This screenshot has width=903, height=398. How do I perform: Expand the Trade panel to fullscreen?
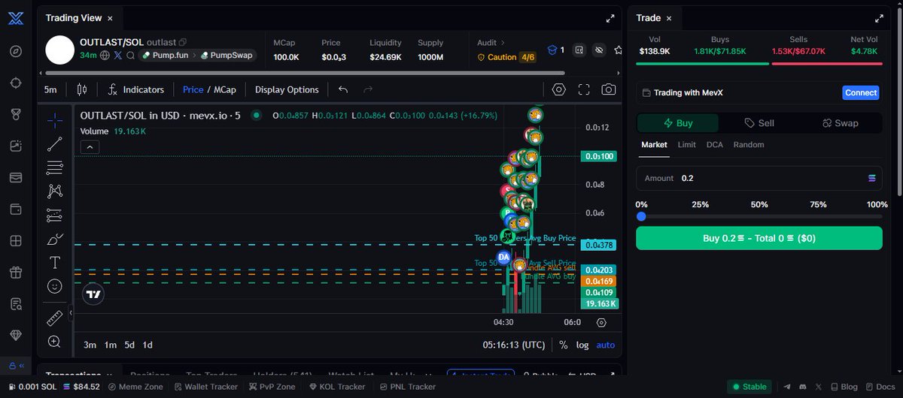pos(878,18)
